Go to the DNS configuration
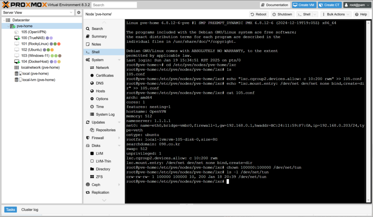Image resolution: width=373 pixels, height=217 pixels. coord(99,83)
